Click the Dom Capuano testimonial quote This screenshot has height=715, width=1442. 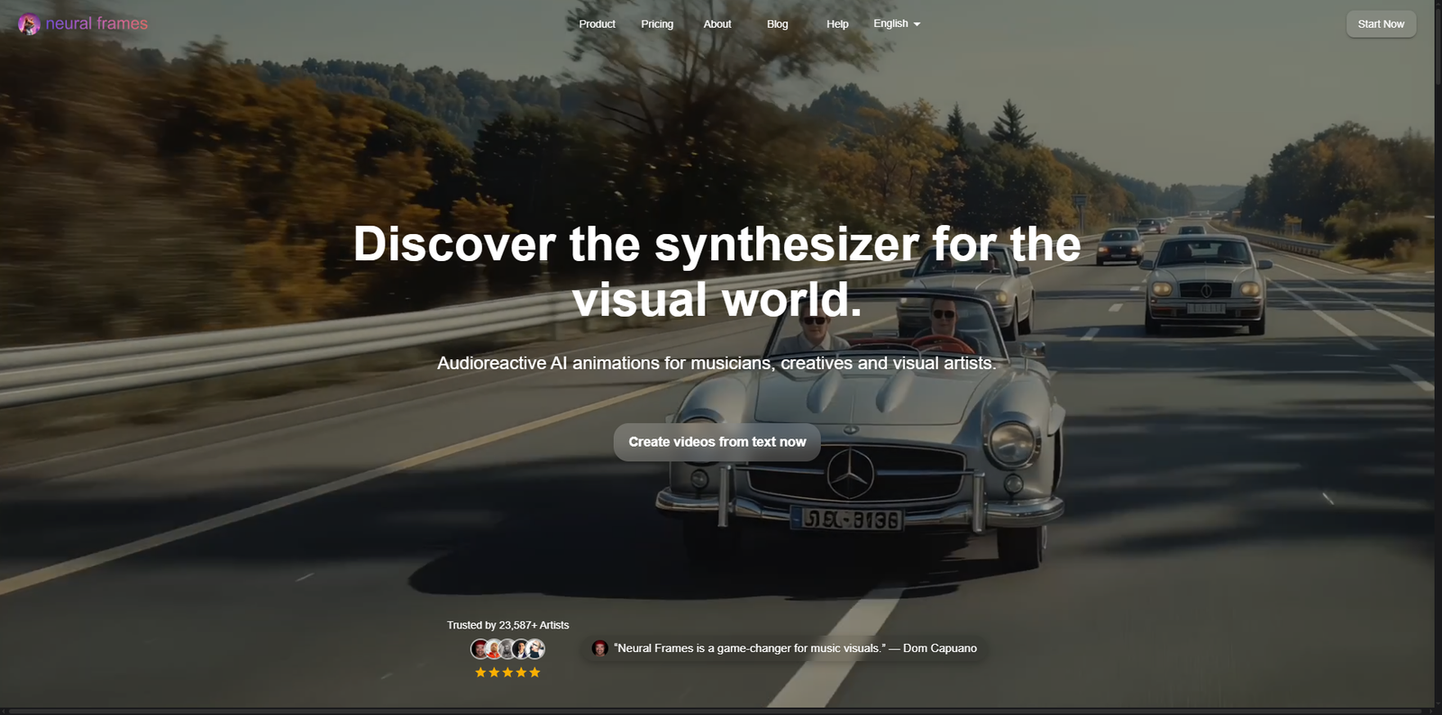click(795, 648)
